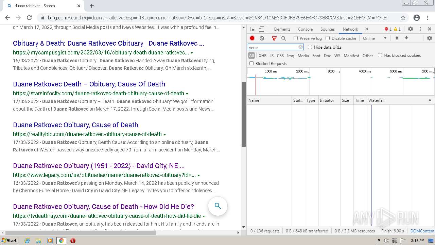Expand the legacy.com URL dropdown arrow

199,176
